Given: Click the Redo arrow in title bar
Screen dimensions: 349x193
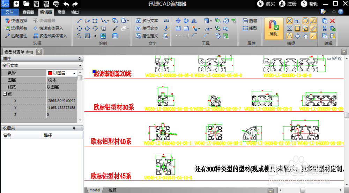Looking at the screenshot, I should [75, 4].
